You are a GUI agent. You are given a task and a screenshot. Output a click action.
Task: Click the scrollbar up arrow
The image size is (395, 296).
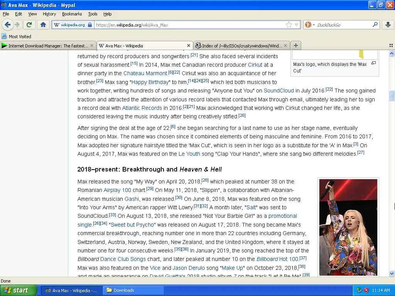tap(392, 53)
